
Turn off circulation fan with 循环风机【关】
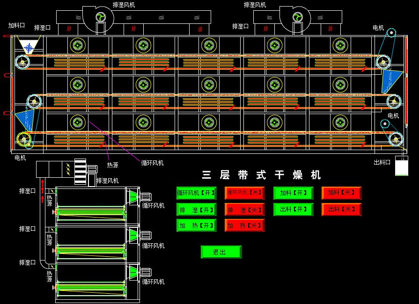tap(244, 193)
